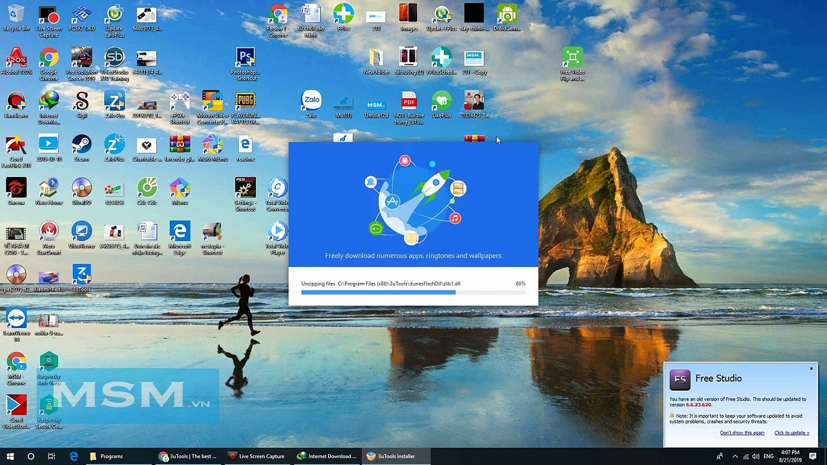Launch Cốc Cốc browser desktop icon

click(147, 192)
